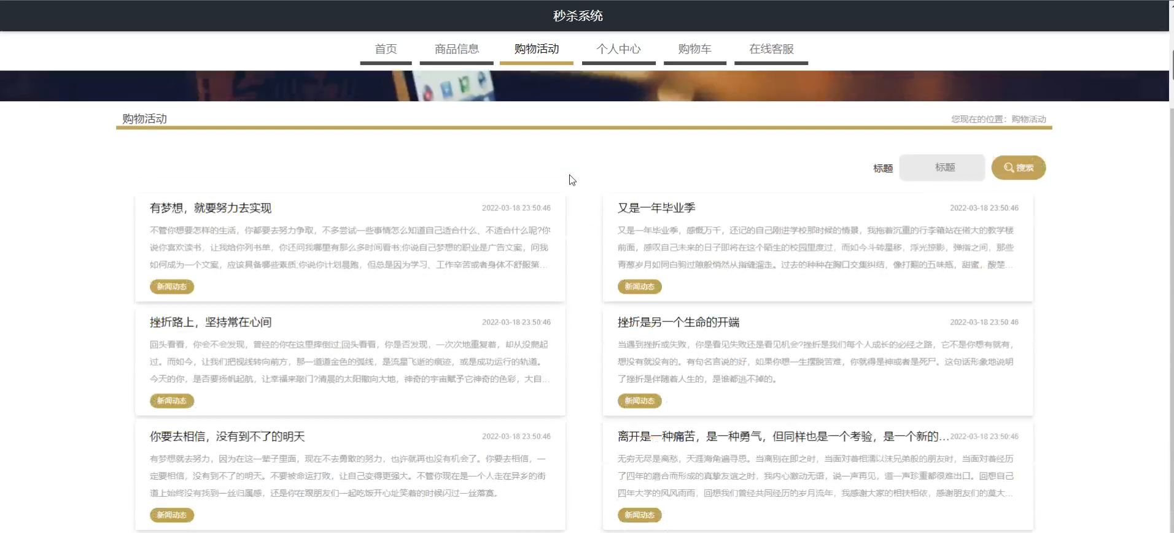Click 新闻动态 tag under 又是一年毕业季
The width and height of the screenshot is (1174, 533).
pos(640,286)
